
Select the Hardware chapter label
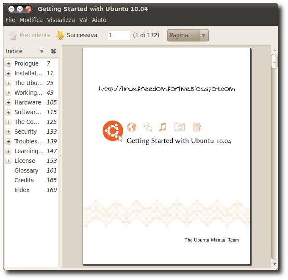pos(28,102)
